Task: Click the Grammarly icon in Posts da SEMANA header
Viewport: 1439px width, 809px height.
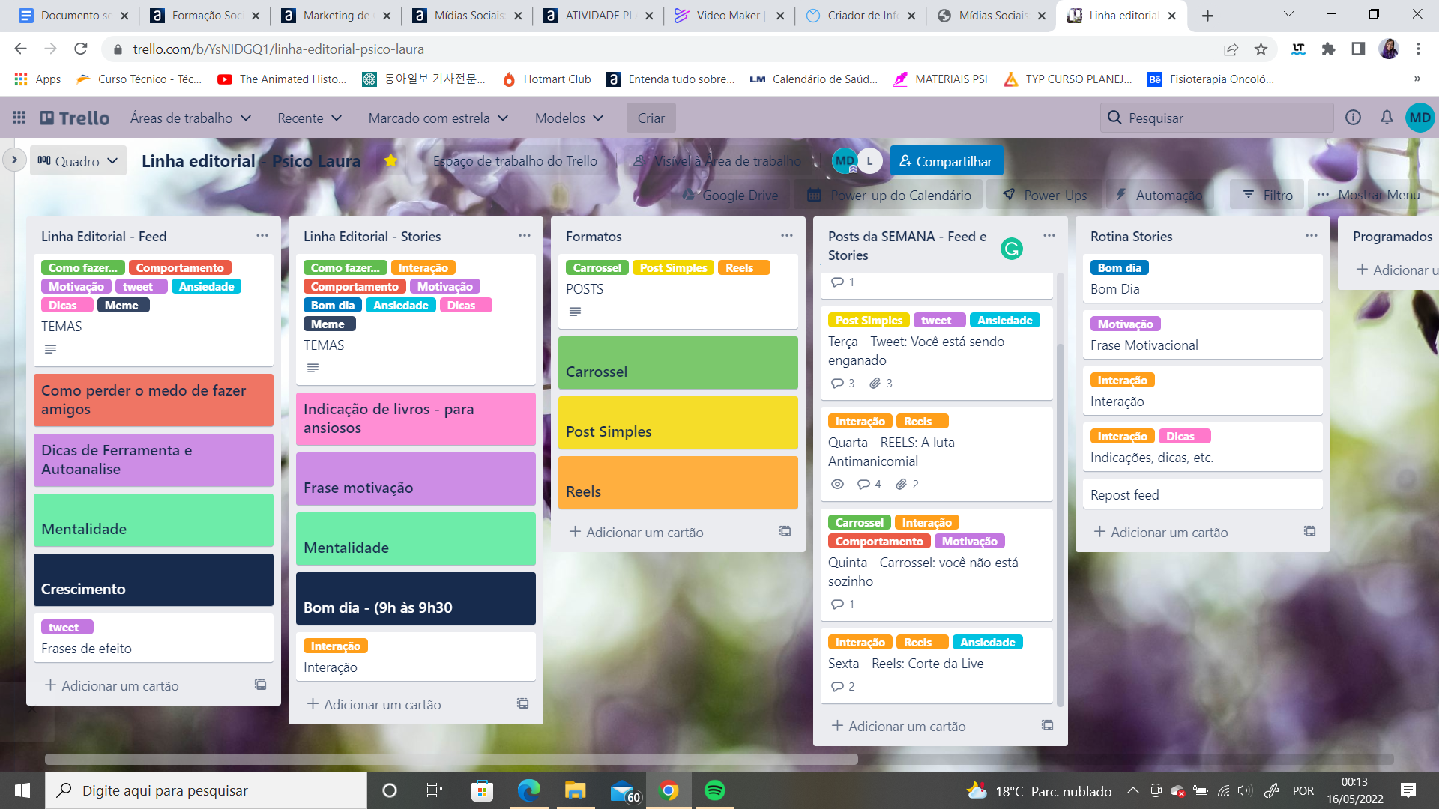Action: 1011,249
